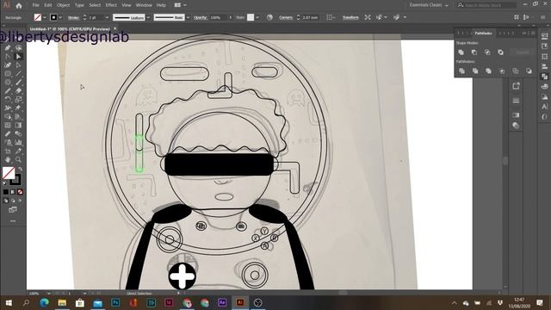This screenshot has height=310, width=551.
Task: Select the Paintbrush tool
Action: [18, 83]
